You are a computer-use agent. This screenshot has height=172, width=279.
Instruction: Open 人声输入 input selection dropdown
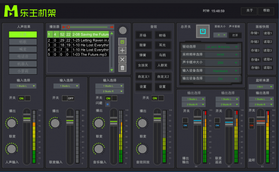click(x=23, y=86)
